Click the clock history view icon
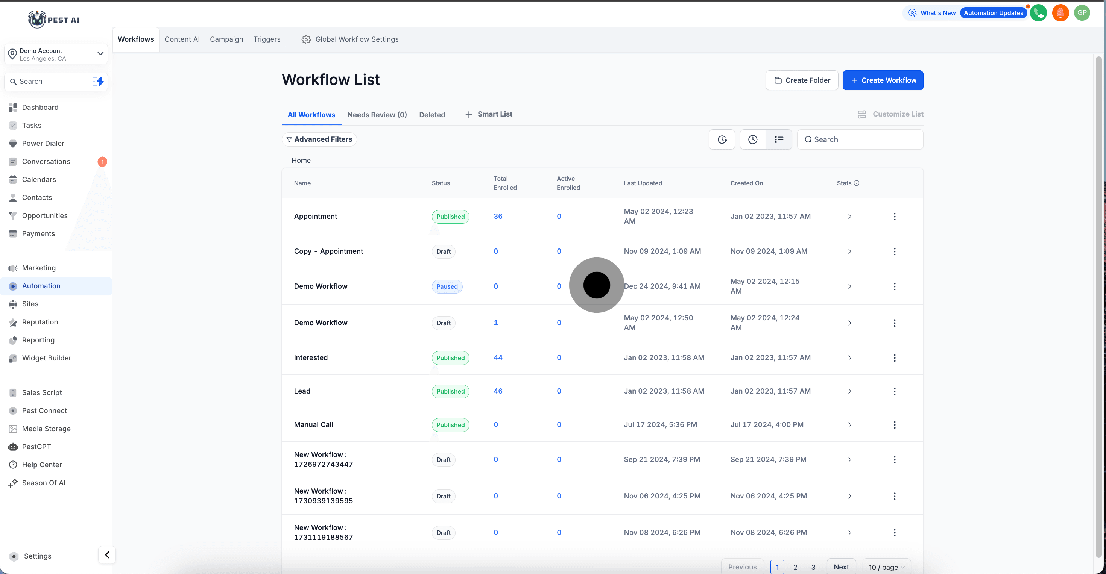Viewport: 1106px width, 574px height. 753,139
